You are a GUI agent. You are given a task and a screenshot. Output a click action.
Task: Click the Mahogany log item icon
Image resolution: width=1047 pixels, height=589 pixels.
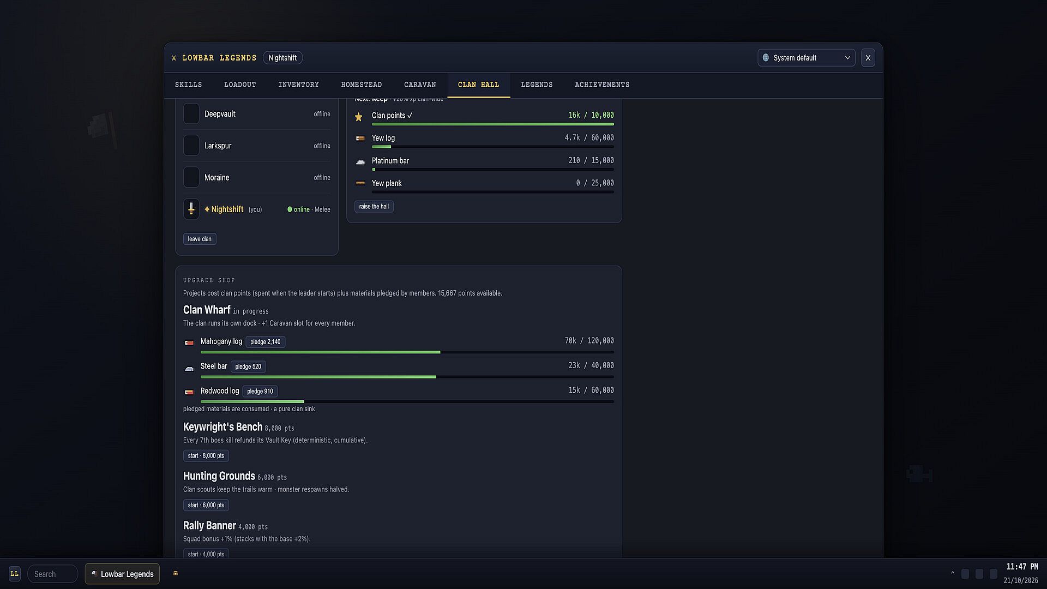click(x=189, y=342)
